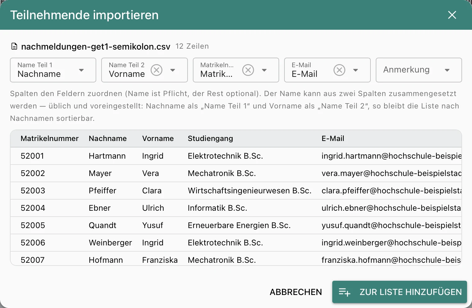The height and width of the screenshot is (308, 472).
Task: Click the surname Pfeiffer
Action: (x=102, y=191)
